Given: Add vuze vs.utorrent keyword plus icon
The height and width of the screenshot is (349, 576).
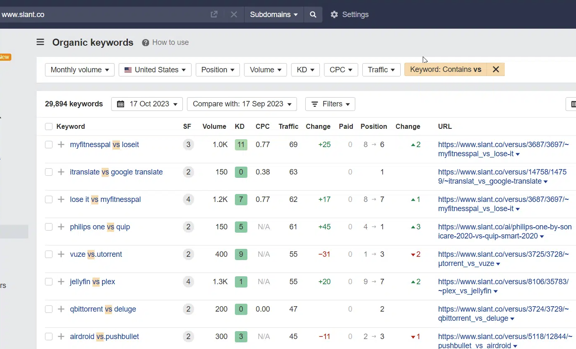Looking at the screenshot, I should (61, 254).
